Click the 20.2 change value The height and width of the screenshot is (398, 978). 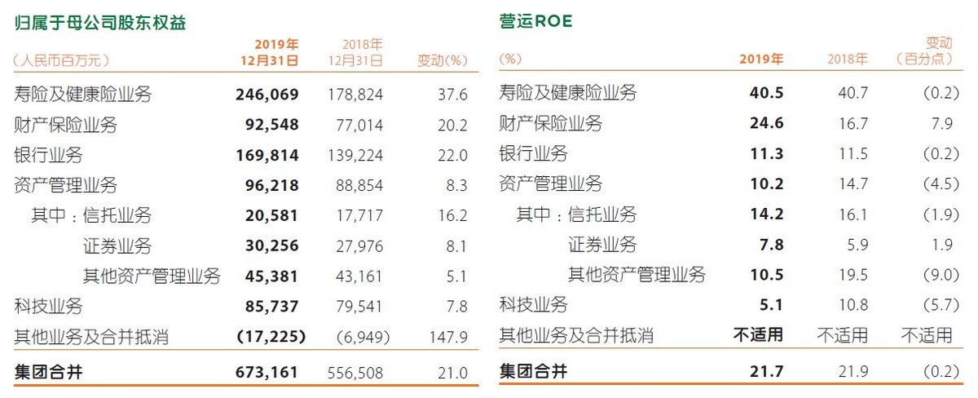click(x=452, y=125)
